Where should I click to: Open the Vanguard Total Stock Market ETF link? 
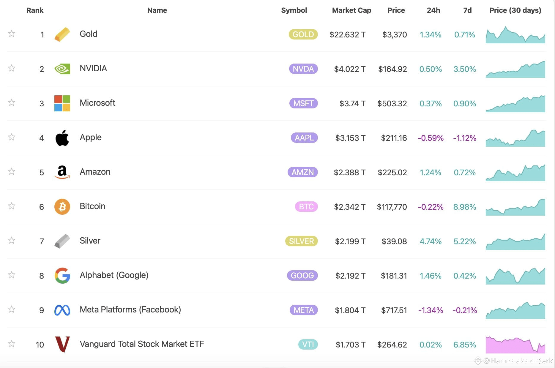tap(142, 344)
